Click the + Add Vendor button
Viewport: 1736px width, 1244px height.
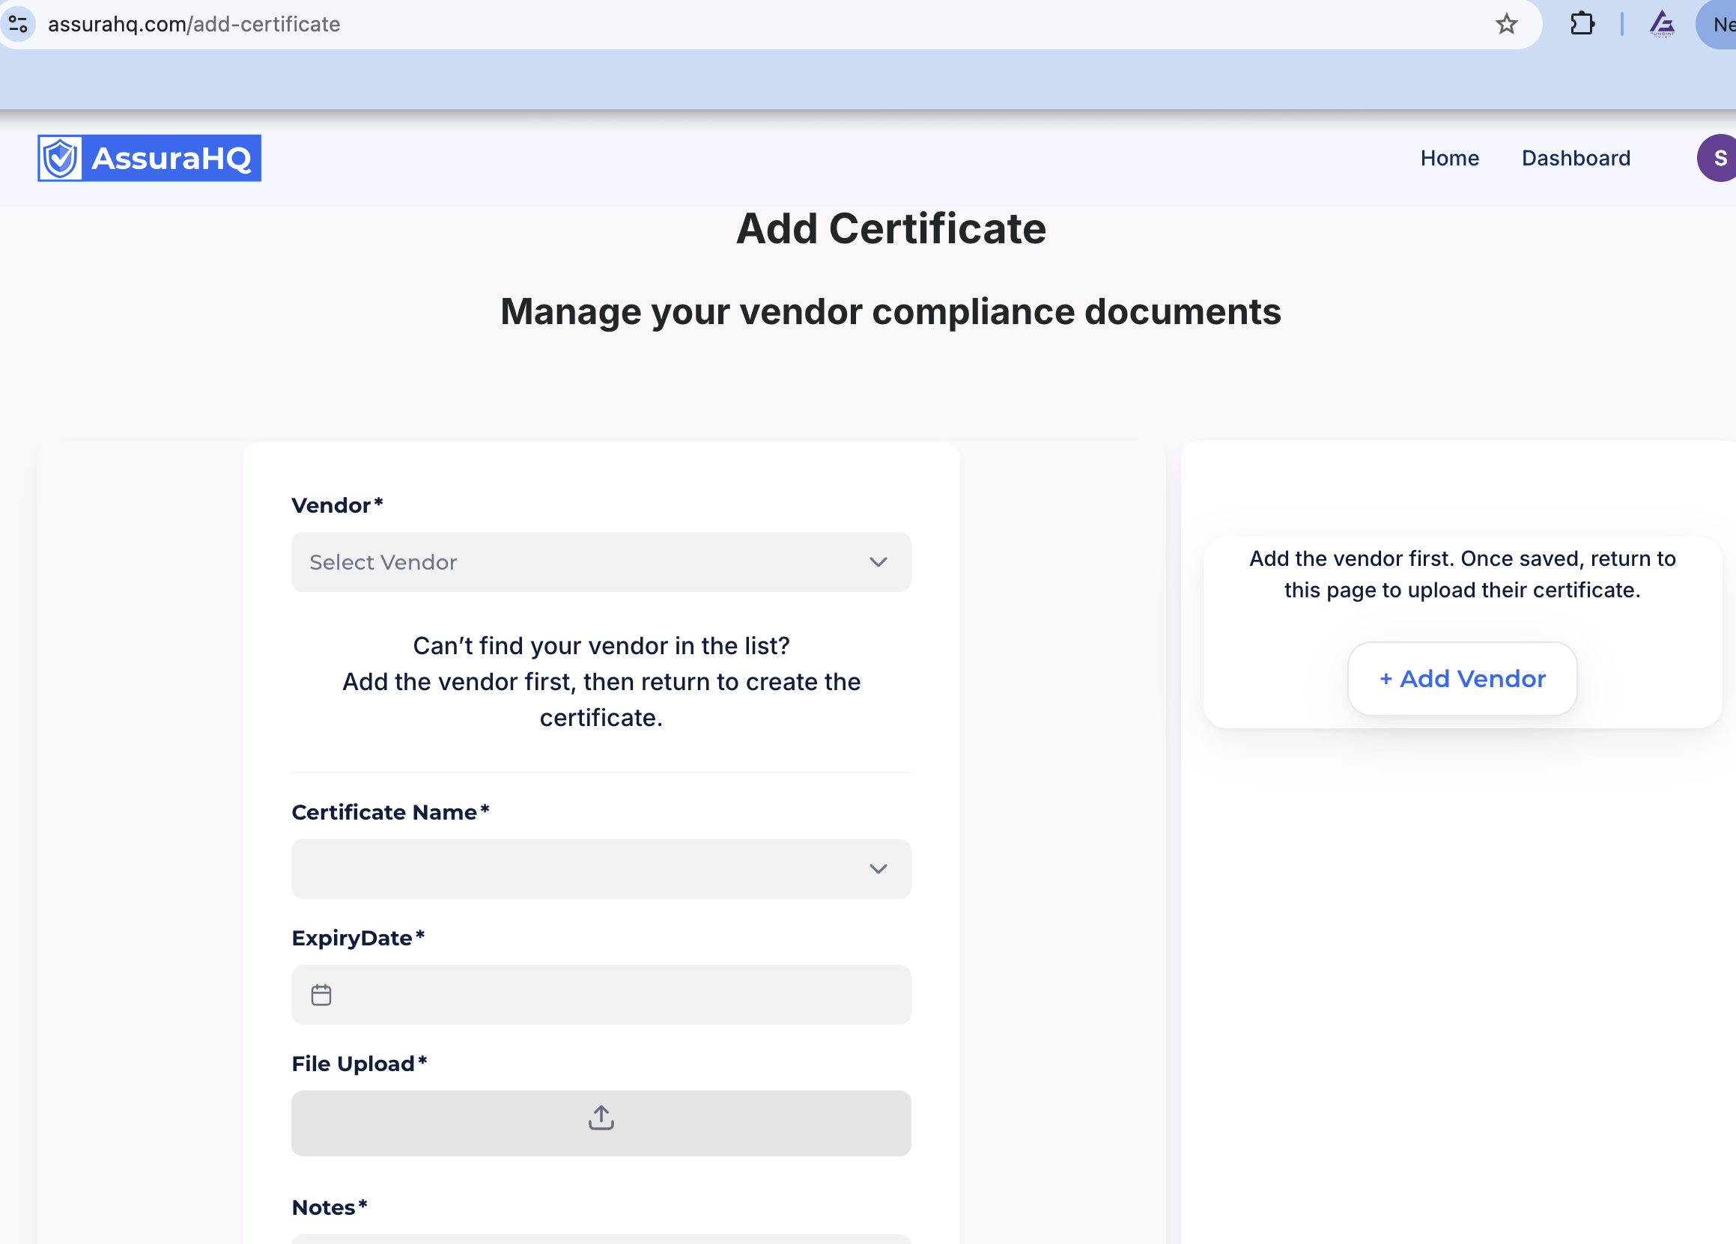(x=1462, y=679)
